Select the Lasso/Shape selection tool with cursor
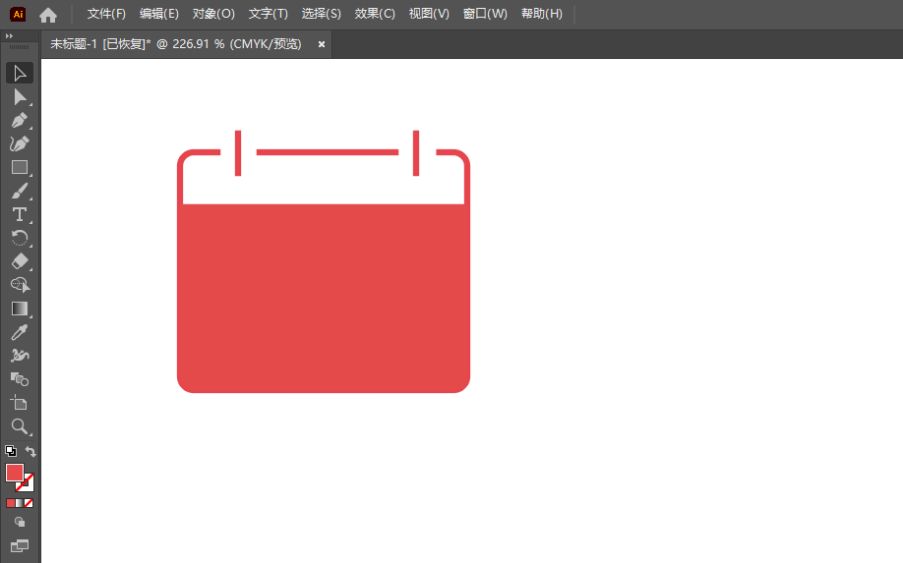Screen dimensions: 903x563 point(20,285)
